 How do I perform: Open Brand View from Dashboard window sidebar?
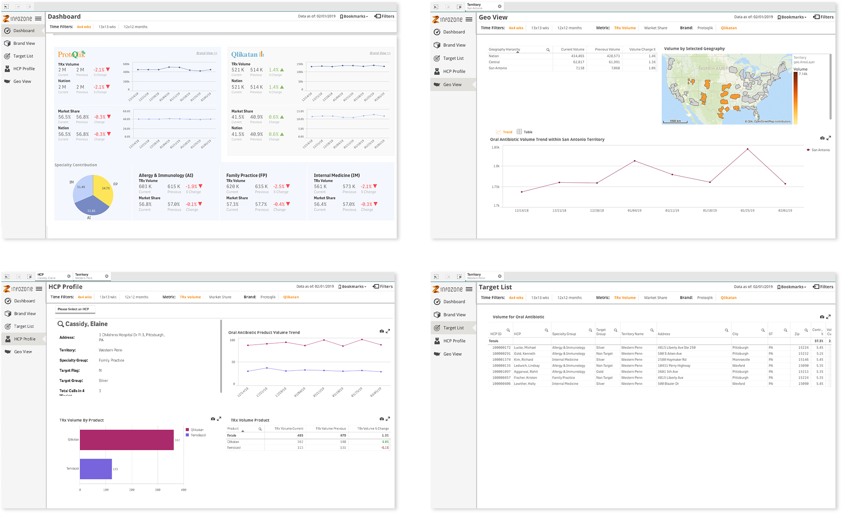(23, 43)
